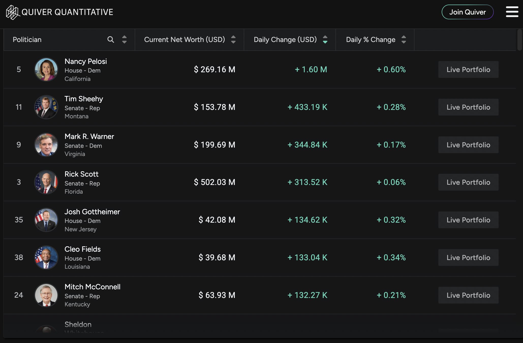The height and width of the screenshot is (343, 523).
Task: Open the hamburger menu
Action: point(512,12)
